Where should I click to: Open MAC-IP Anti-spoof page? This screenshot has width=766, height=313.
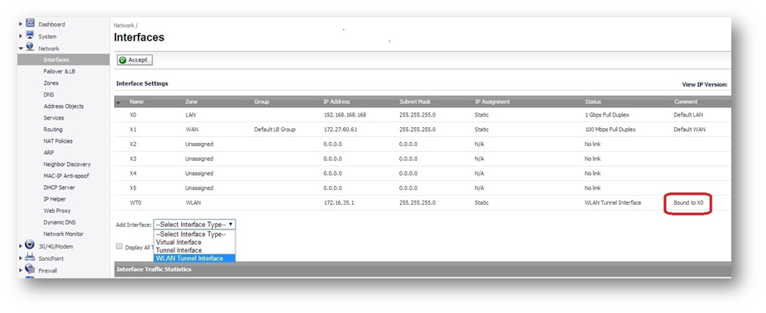pos(66,176)
